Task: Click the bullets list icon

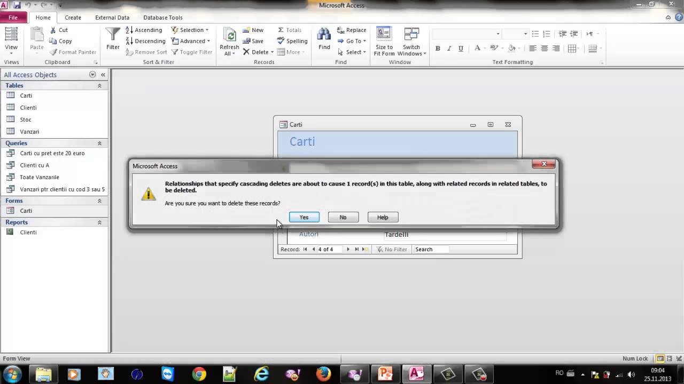Action: click(535, 34)
